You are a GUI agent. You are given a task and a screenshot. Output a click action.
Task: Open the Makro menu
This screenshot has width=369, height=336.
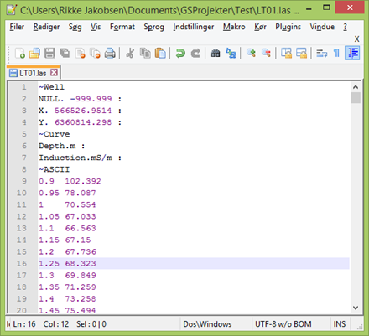tap(234, 27)
